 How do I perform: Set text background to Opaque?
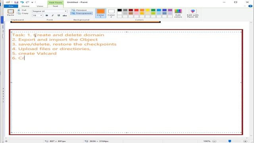[x=79, y=10]
